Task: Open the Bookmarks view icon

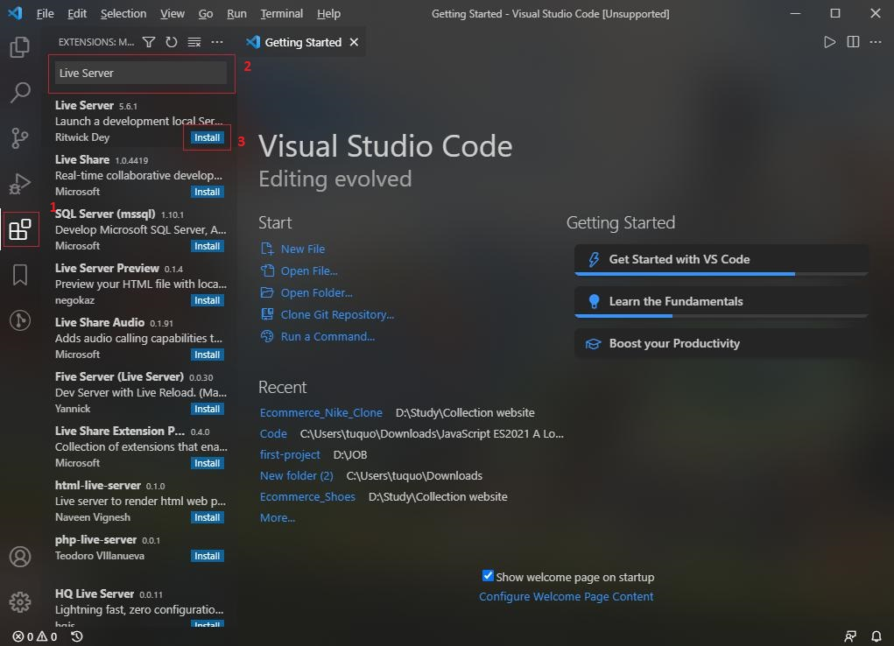Action: coord(19,276)
